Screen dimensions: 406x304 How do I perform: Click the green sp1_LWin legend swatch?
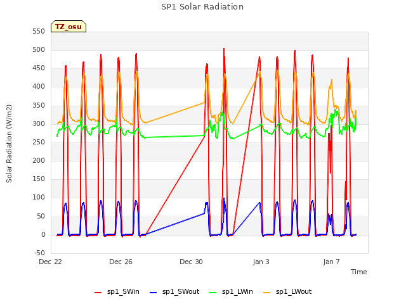(213, 293)
